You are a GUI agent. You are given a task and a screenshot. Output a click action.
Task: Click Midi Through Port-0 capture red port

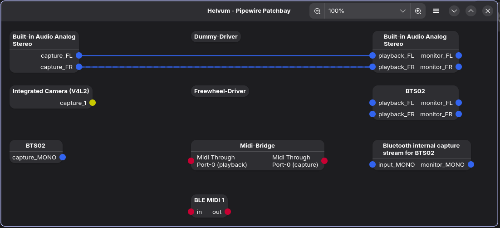point(324,161)
